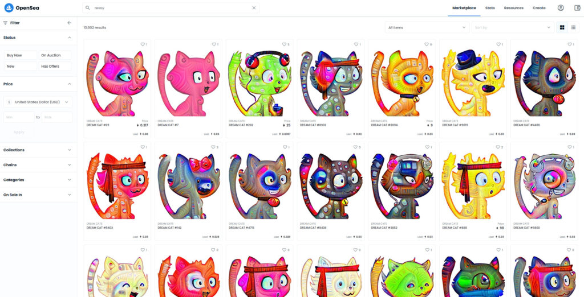Click the Create link in the header

(x=539, y=8)
